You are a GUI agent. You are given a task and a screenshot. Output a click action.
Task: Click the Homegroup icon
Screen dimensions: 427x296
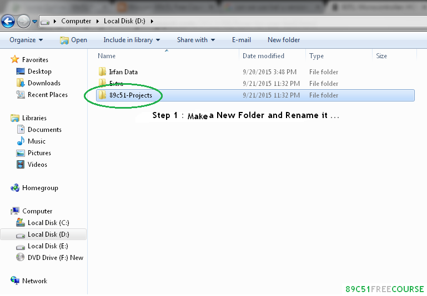tap(14, 187)
